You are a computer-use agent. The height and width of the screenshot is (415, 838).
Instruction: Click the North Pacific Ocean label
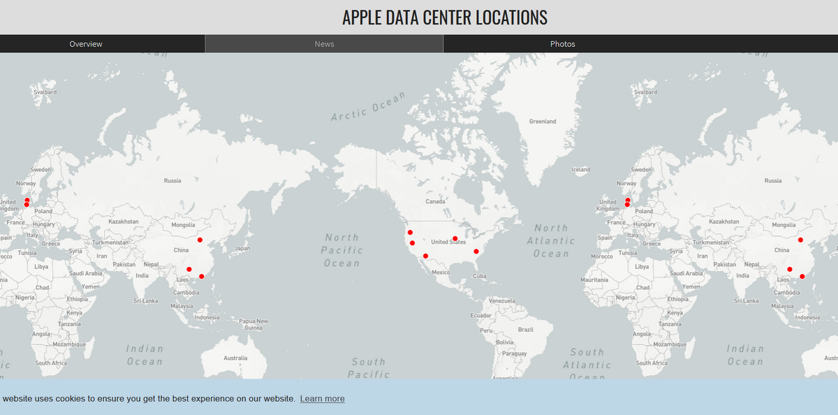click(x=342, y=250)
